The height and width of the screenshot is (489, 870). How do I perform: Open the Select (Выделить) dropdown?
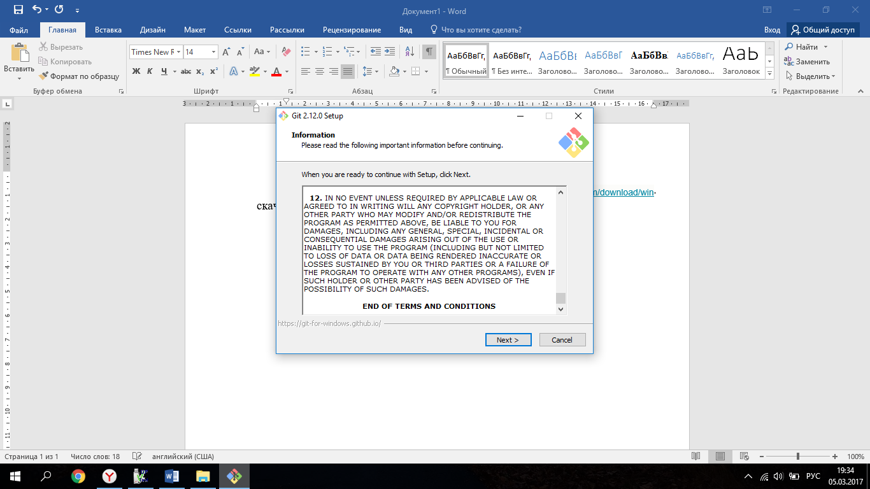click(x=809, y=76)
